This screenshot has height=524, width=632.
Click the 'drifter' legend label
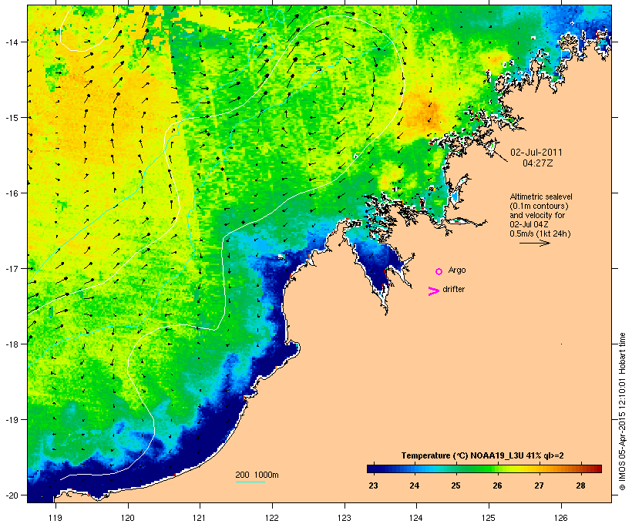[453, 289]
